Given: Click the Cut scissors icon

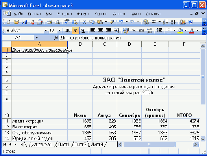Looking at the screenshot, I should pyautogui.click(x=84, y=22).
